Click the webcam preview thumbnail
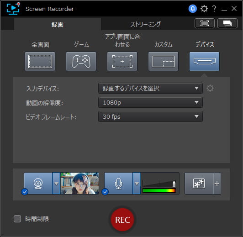 (x=79, y=184)
